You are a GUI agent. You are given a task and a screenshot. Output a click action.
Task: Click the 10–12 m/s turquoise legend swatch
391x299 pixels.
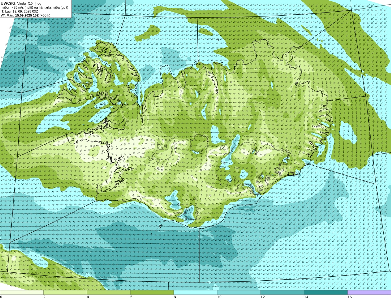click(x=239, y=292)
